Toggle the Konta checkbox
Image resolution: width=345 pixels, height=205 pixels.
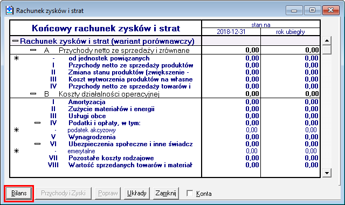190,193
